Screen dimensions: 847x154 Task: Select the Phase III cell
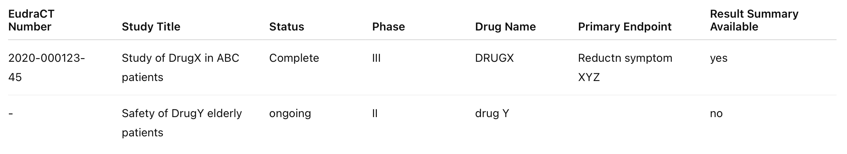(x=376, y=58)
